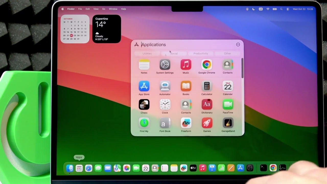Open Music in the Applications grid
Image resolution: width=327 pixels, height=184 pixels.
(186, 65)
